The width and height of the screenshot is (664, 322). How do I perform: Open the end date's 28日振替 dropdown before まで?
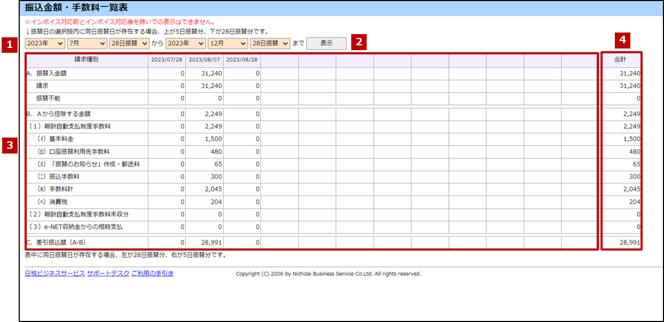click(270, 43)
